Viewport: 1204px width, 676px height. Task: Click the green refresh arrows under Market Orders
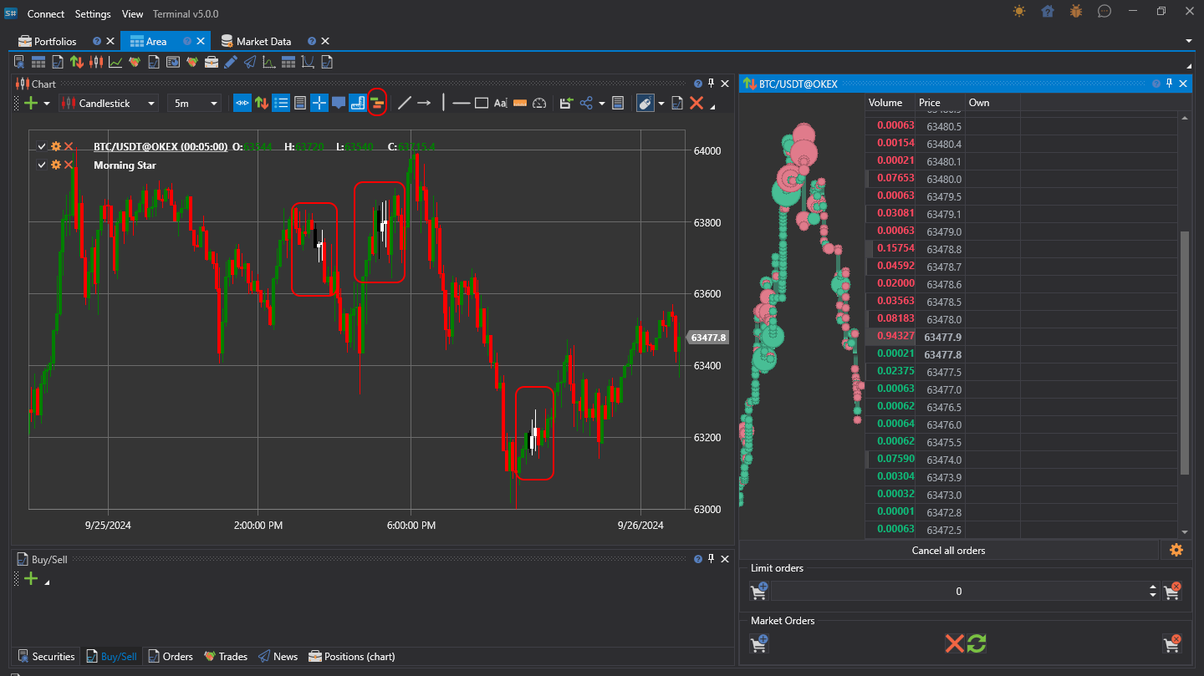[977, 643]
